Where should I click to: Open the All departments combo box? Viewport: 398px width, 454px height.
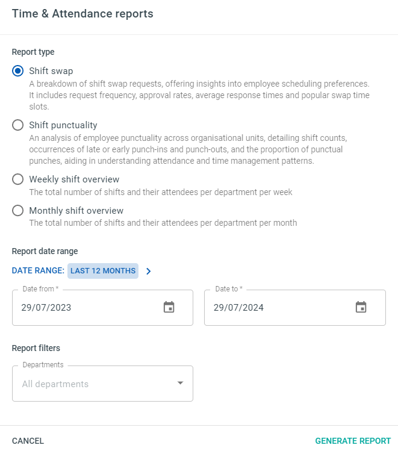(102, 384)
